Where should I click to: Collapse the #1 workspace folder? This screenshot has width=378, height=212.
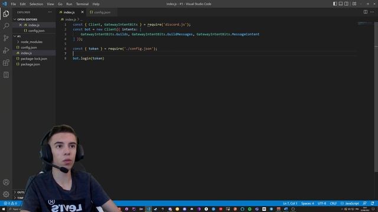coord(34,37)
